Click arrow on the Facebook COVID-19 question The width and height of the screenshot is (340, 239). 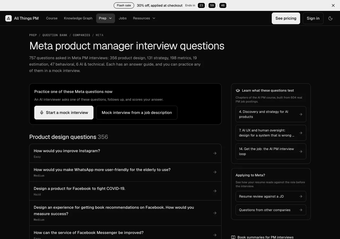(215, 191)
